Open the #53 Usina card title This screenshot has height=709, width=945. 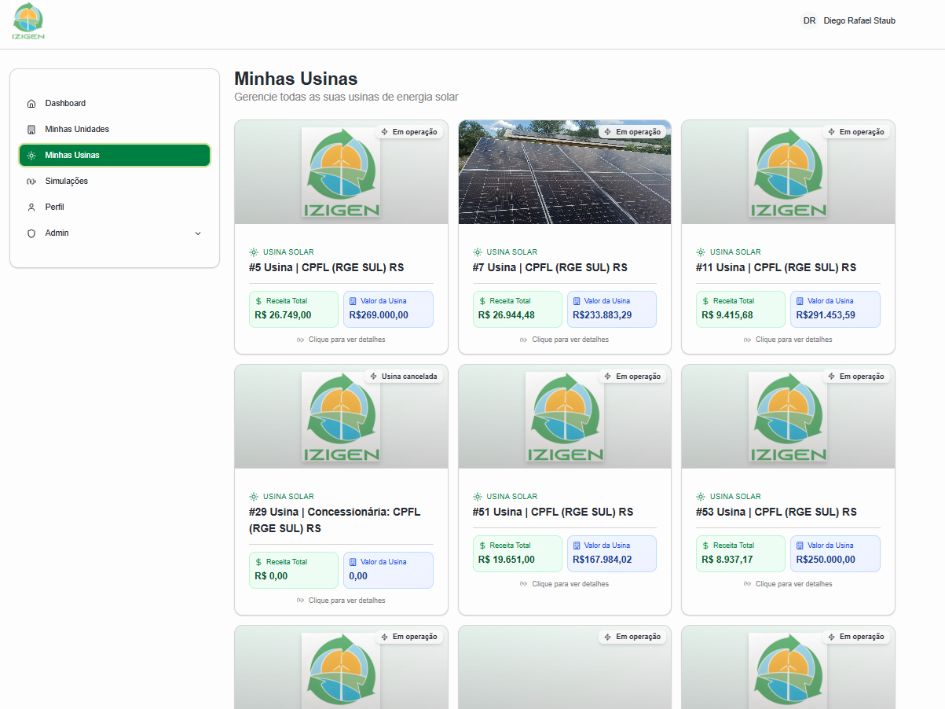(775, 512)
